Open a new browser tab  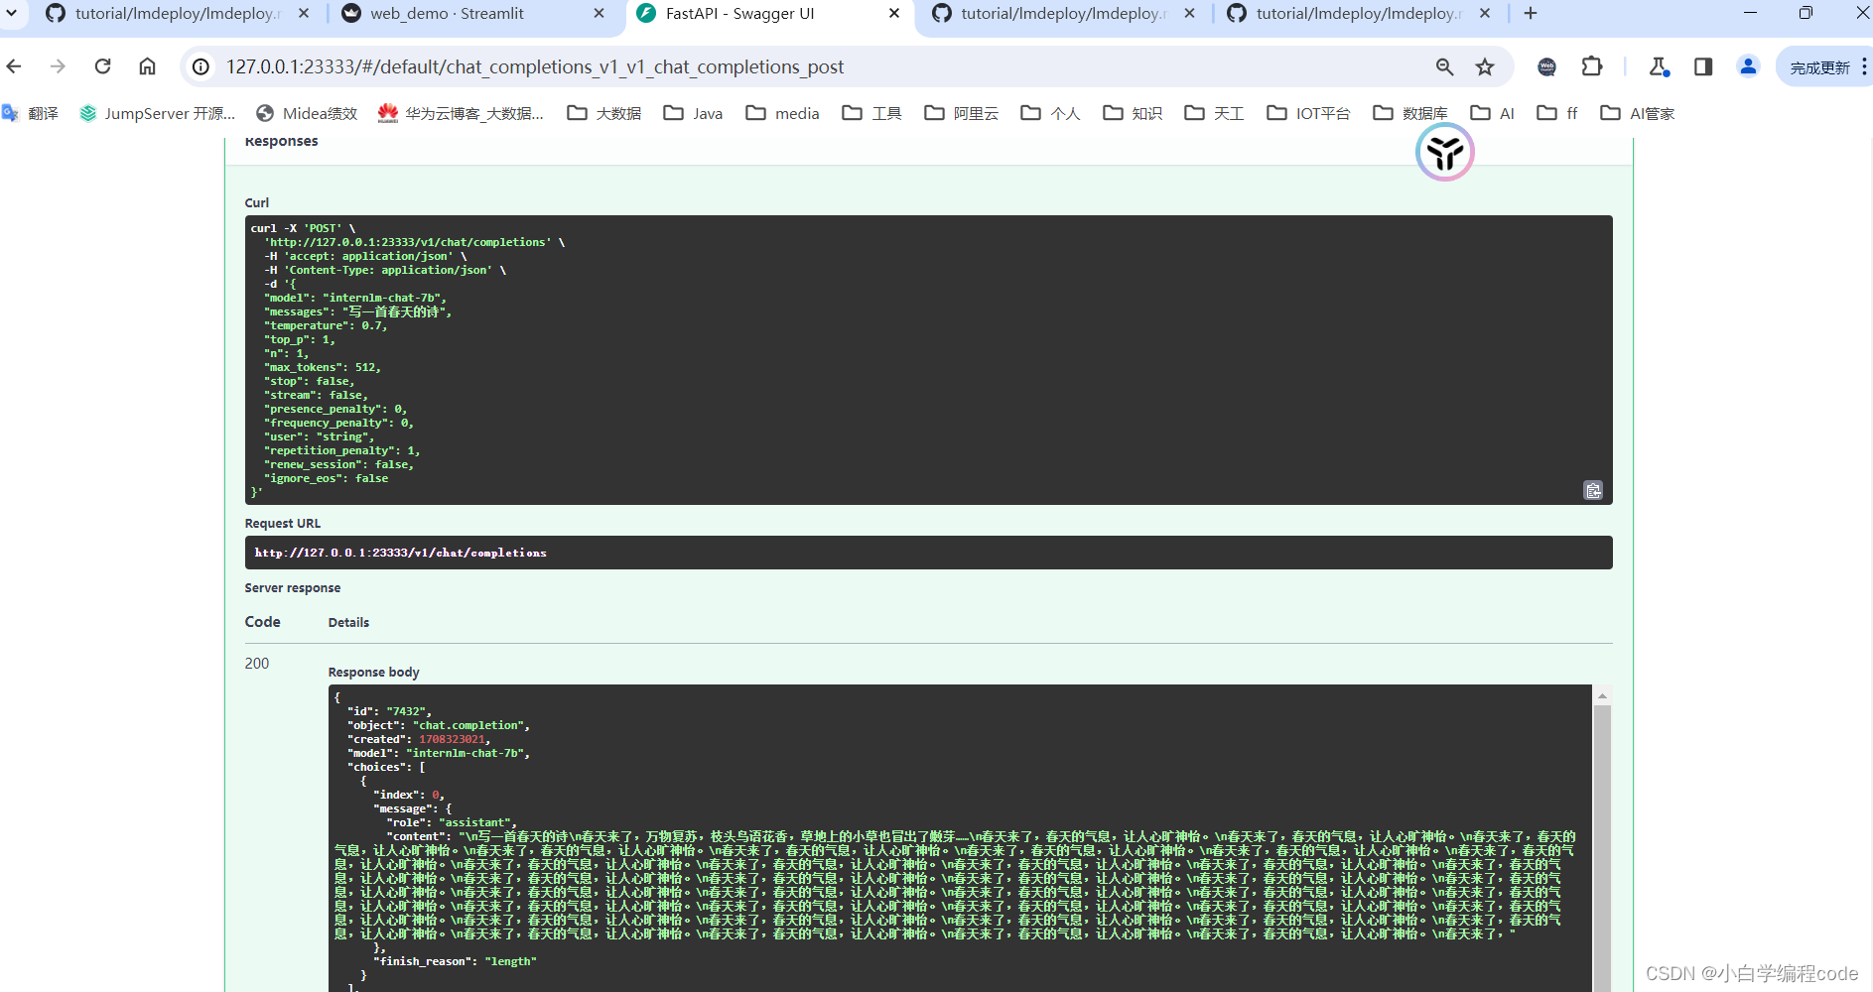1531,14
